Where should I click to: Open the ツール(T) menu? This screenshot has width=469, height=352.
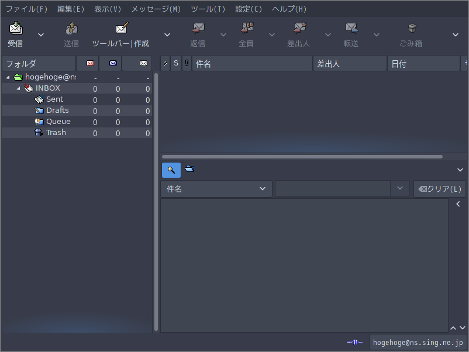(x=208, y=9)
